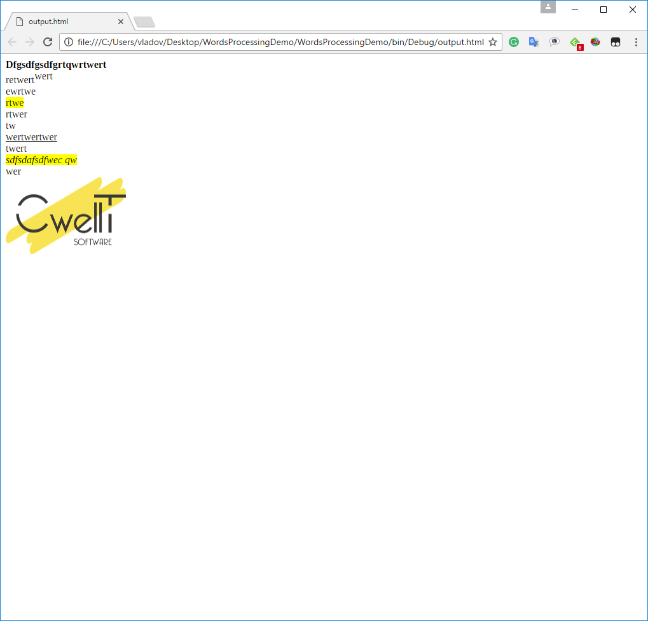Click the page file icon on tab

pos(20,22)
